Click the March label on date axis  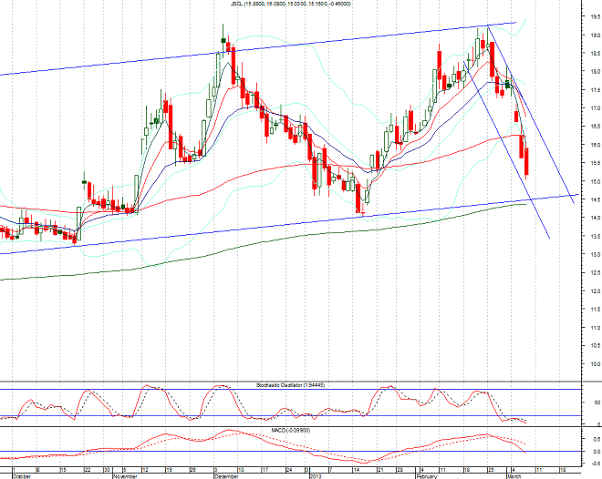(514, 475)
